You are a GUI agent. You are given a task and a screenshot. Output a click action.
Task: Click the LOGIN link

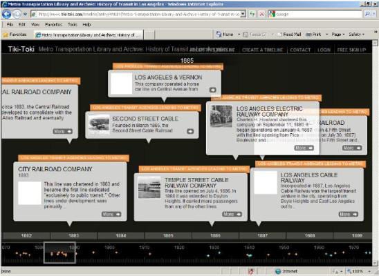pyautogui.click(x=324, y=50)
